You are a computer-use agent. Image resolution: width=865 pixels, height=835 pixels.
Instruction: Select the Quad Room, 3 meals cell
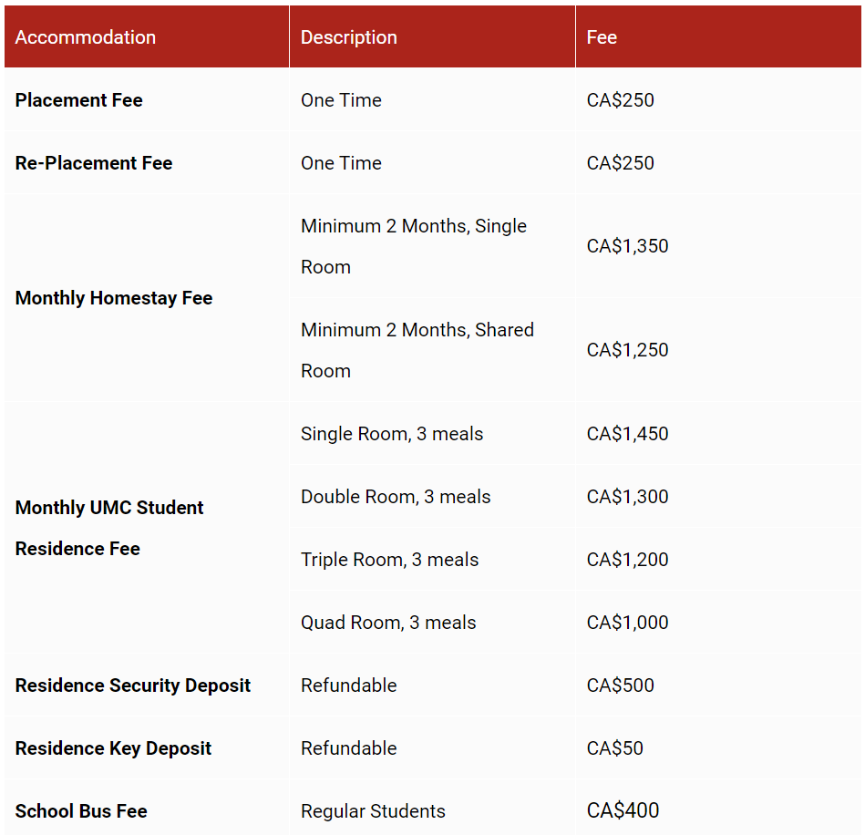coord(388,623)
